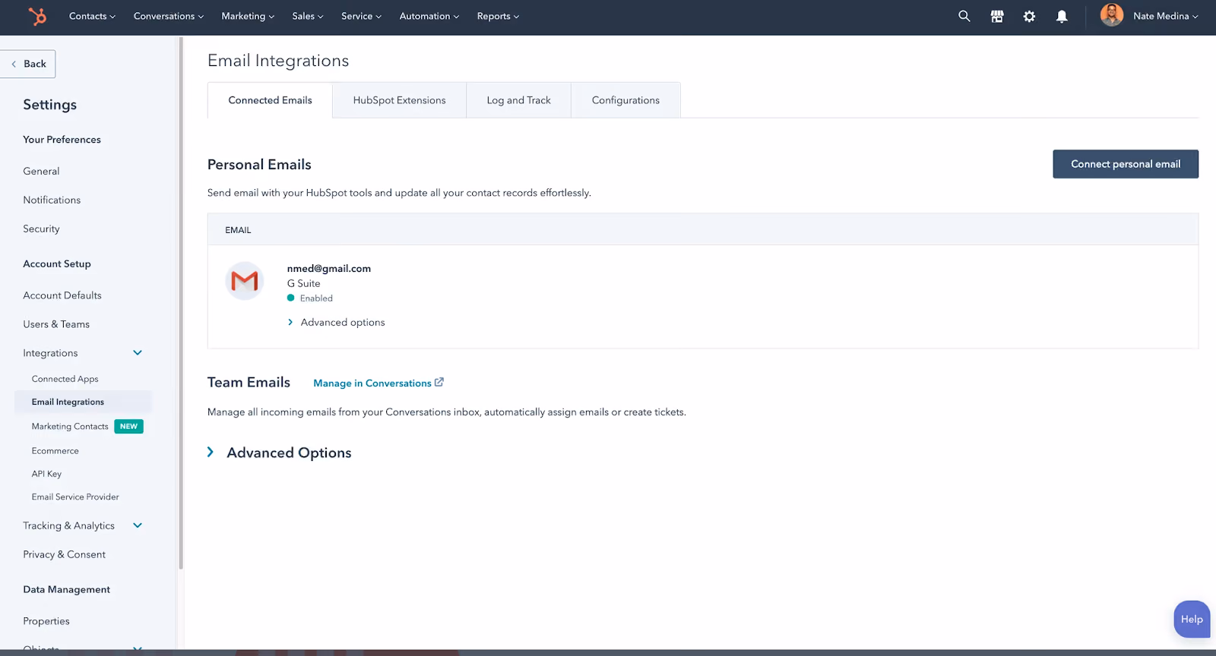Click the HubSpot sprocket logo
This screenshot has width=1216, height=656.
coord(37,16)
